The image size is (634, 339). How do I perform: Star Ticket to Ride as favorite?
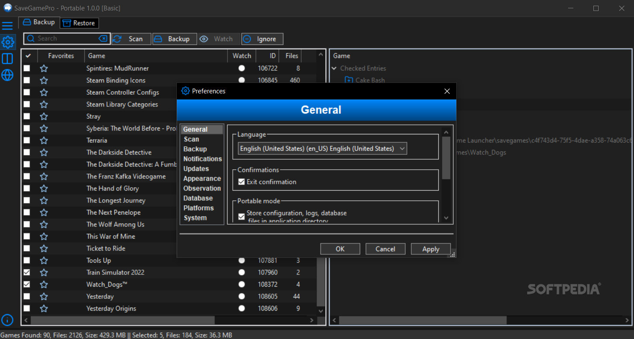44,248
